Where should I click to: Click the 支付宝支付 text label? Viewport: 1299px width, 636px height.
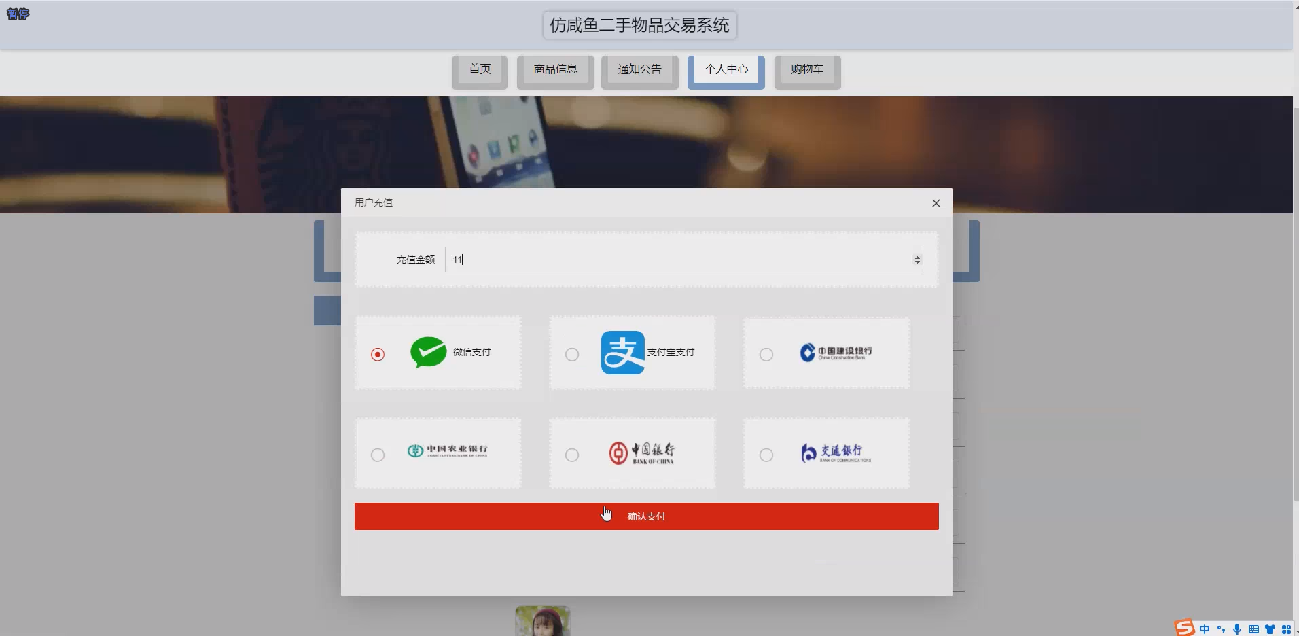671,352
